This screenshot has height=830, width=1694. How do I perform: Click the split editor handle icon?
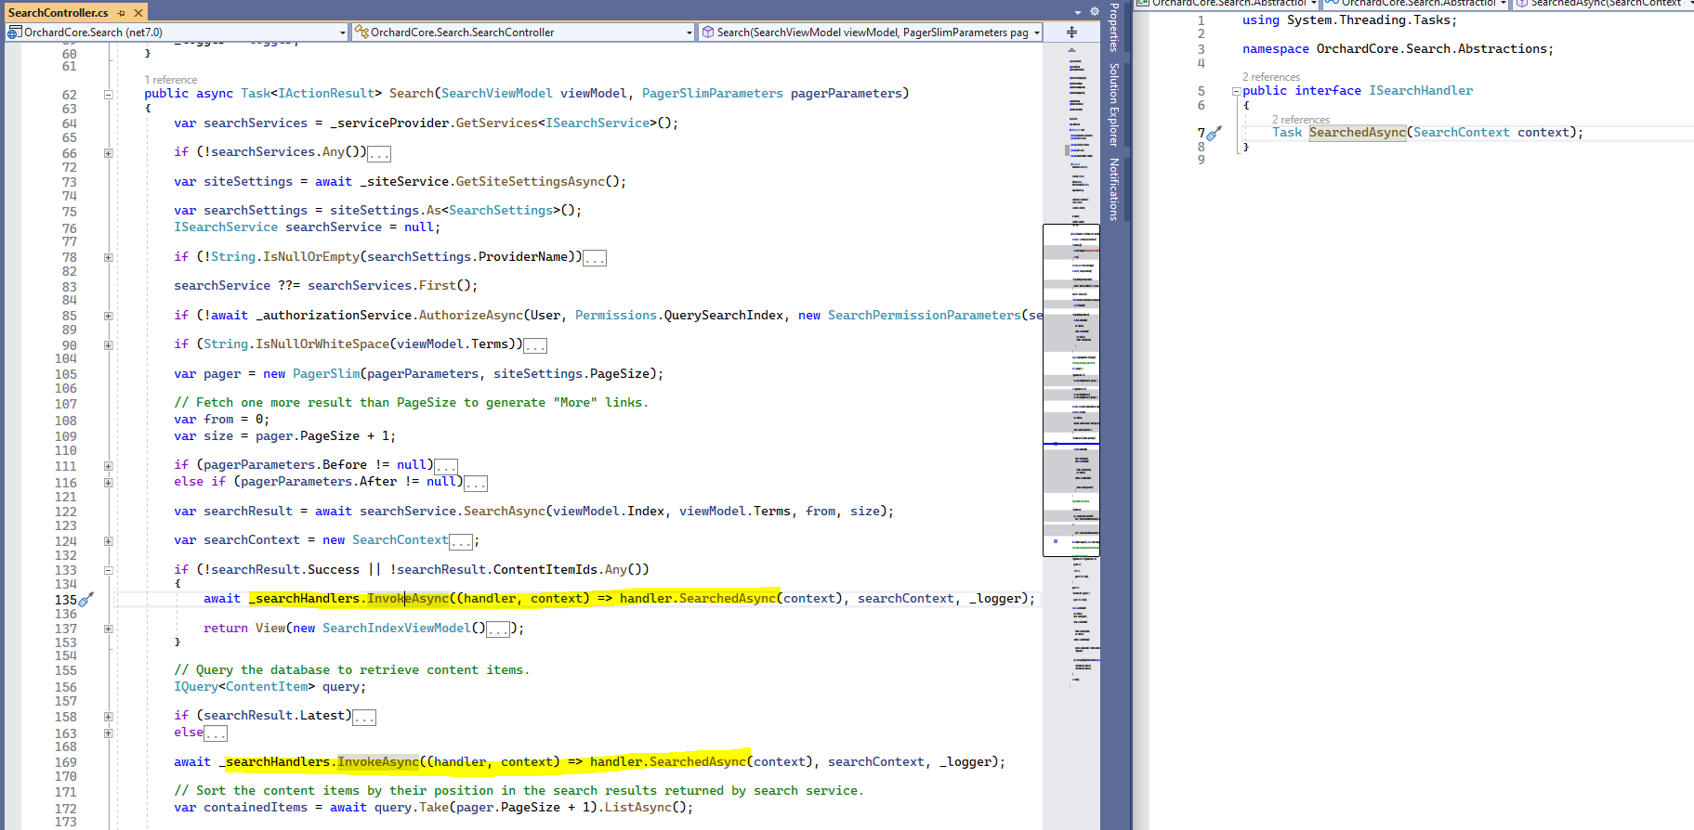pyautogui.click(x=1071, y=32)
